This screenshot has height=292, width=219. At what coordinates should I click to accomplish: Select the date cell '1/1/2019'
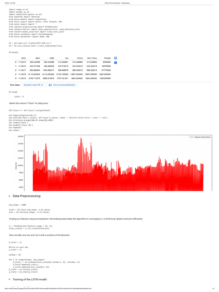(x=22, y=78)
